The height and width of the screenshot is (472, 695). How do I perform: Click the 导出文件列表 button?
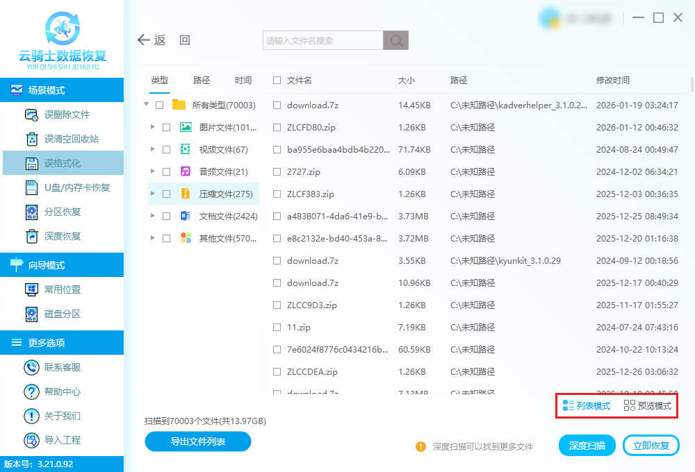(197, 441)
